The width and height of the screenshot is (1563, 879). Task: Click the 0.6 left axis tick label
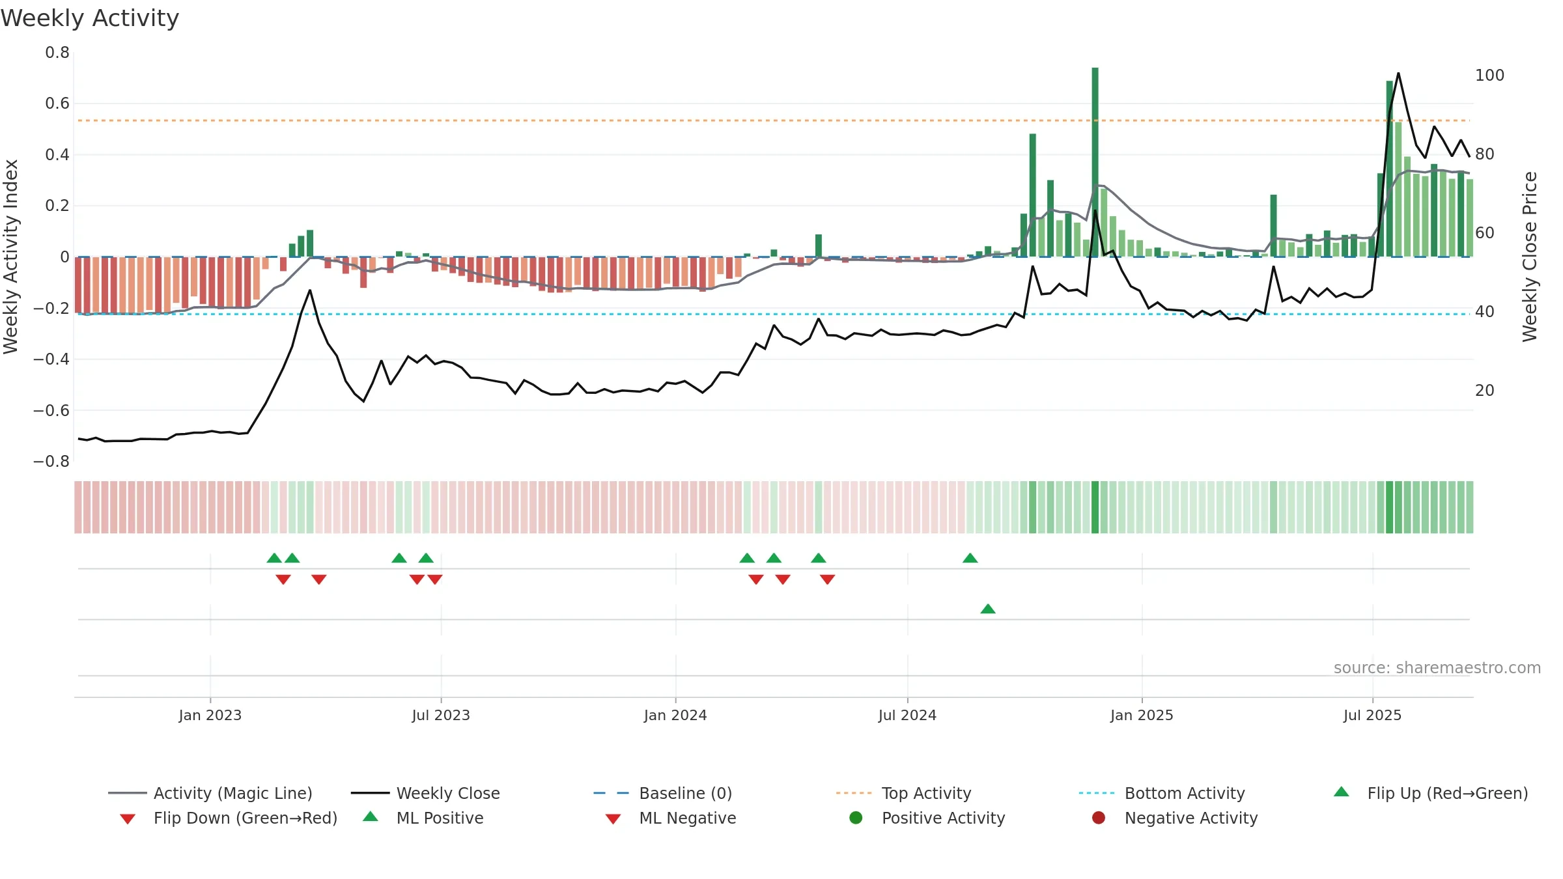[x=57, y=104]
